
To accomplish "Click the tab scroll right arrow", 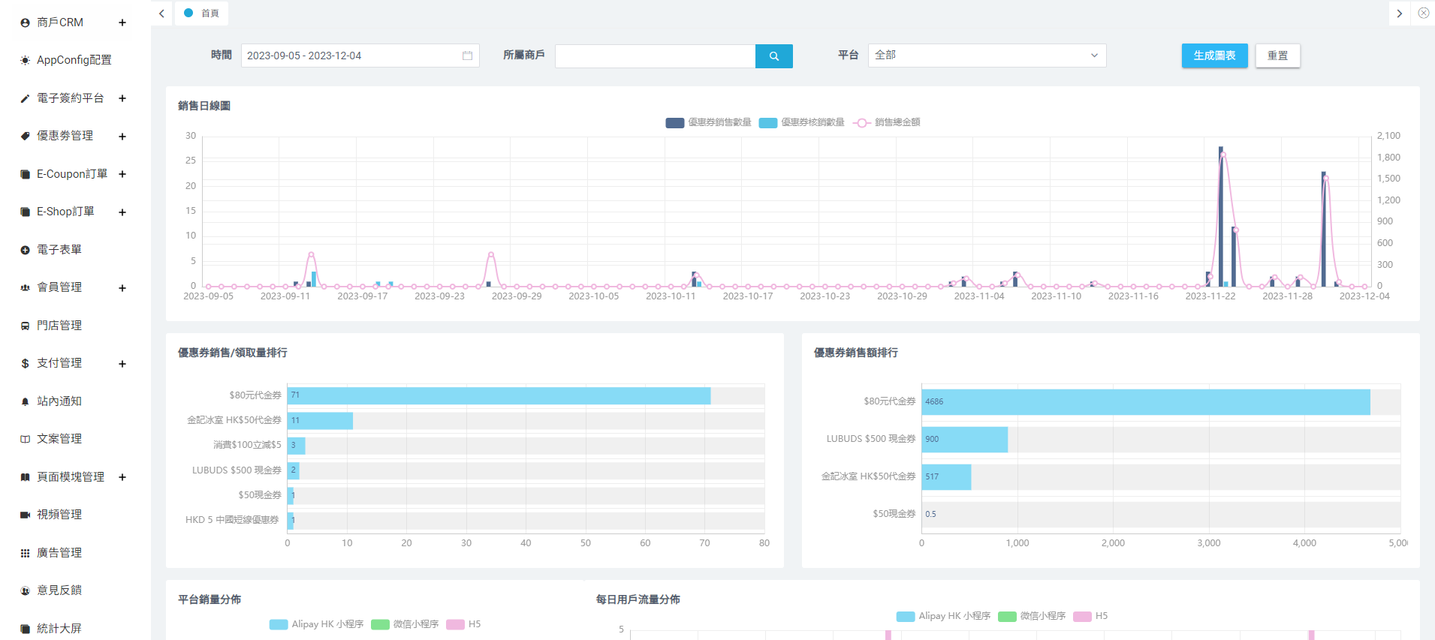I will click(x=1399, y=14).
